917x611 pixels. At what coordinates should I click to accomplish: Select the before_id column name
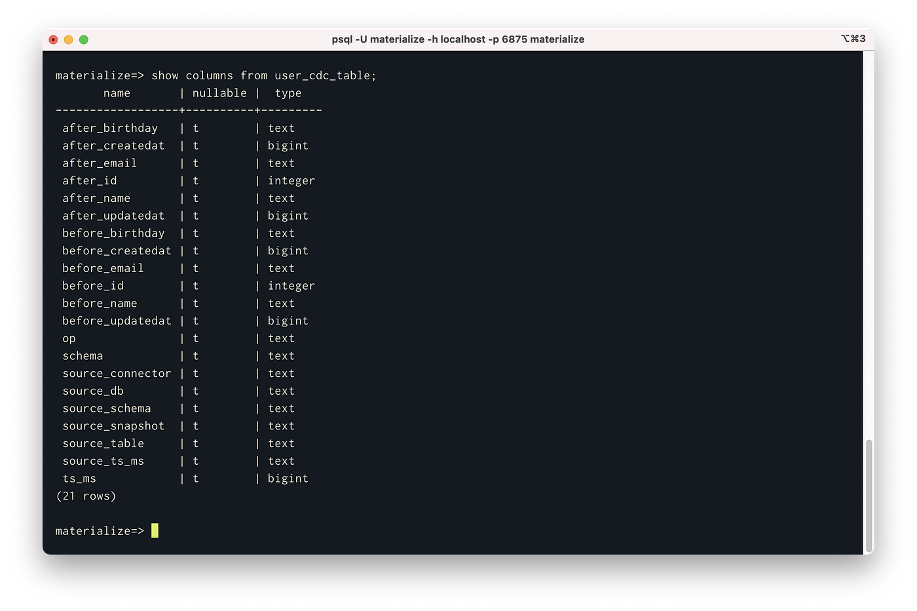point(93,286)
